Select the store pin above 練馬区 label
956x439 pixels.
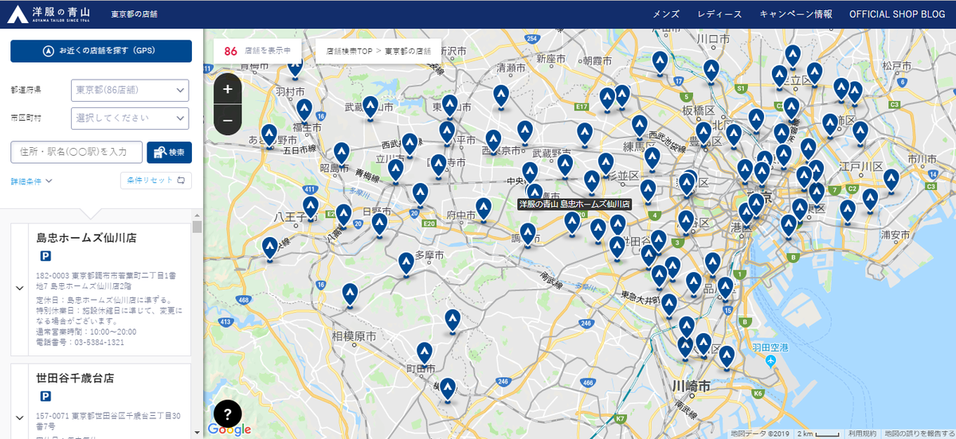pyautogui.click(x=639, y=127)
